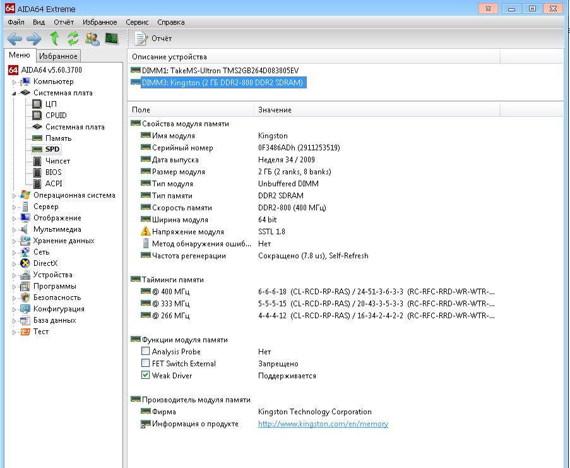
Task: Expand the База данных tree node
Action: pos(14,321)
